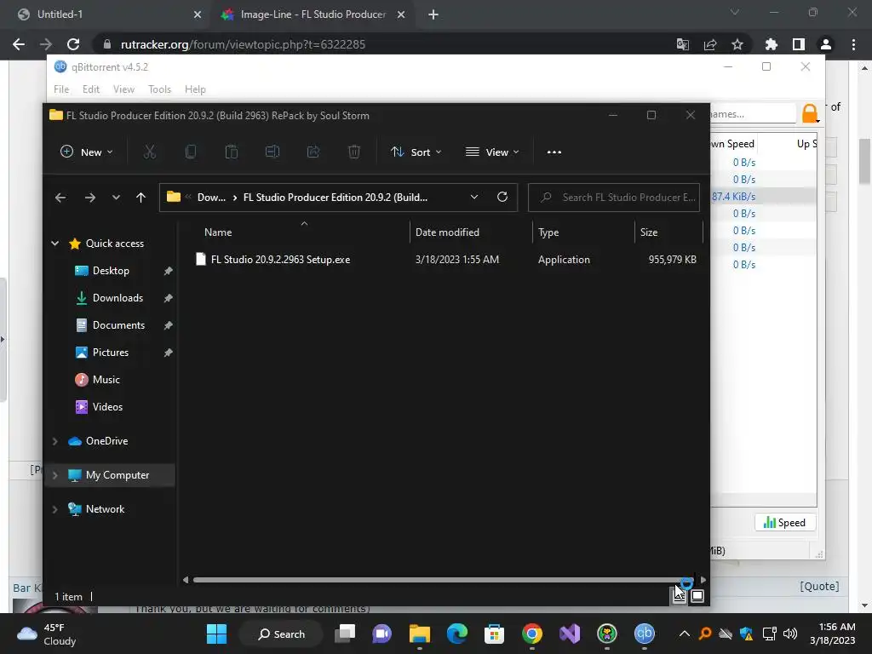872x654 pixels.
Task: Reload the rutracker page in Chrome
Action: click(73, 44)
